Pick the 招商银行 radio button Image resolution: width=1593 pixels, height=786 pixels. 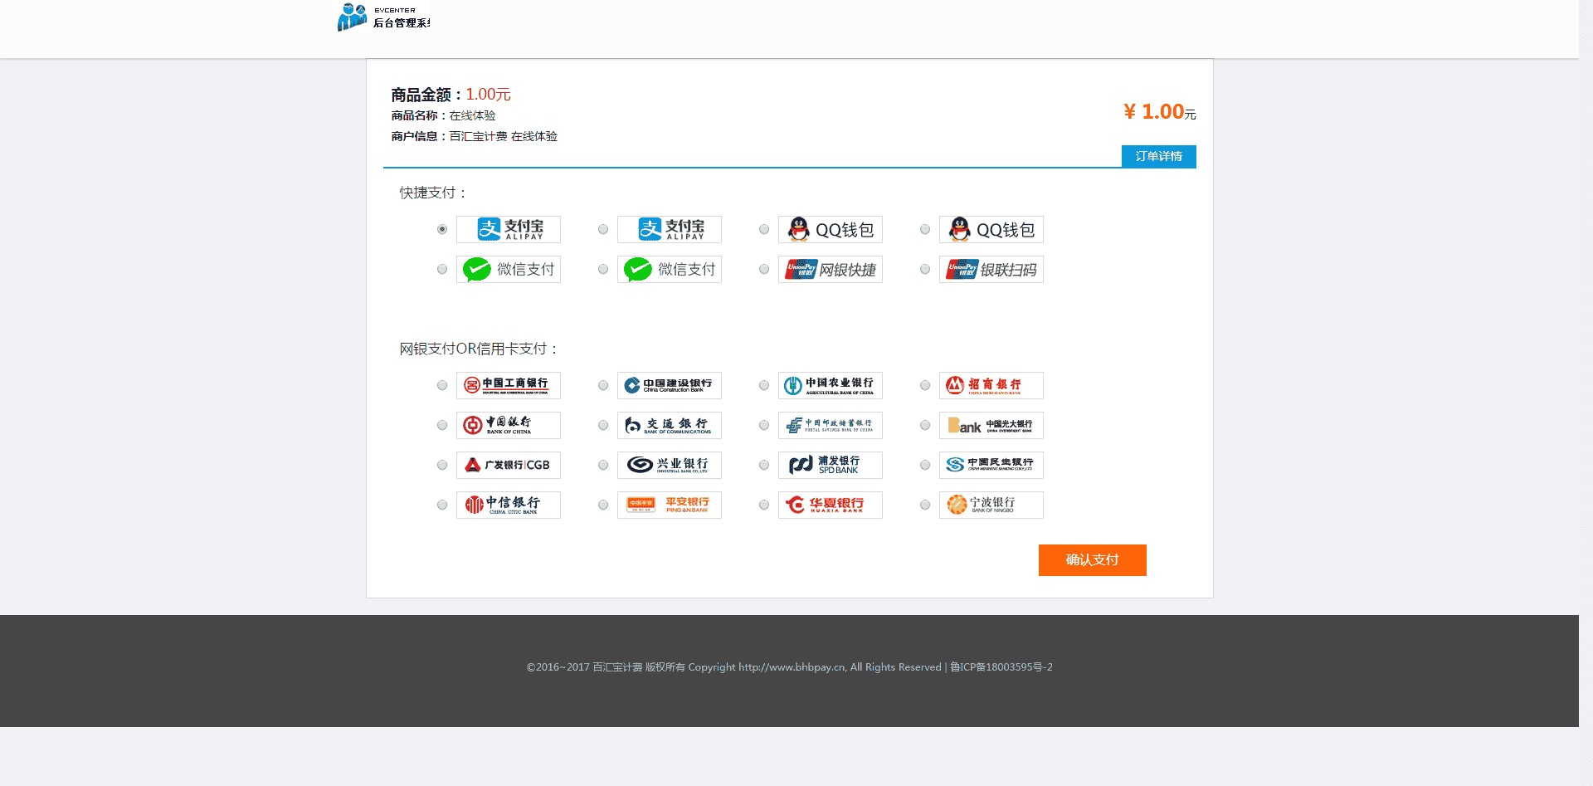pyautogui.click(x=925, y=385)
